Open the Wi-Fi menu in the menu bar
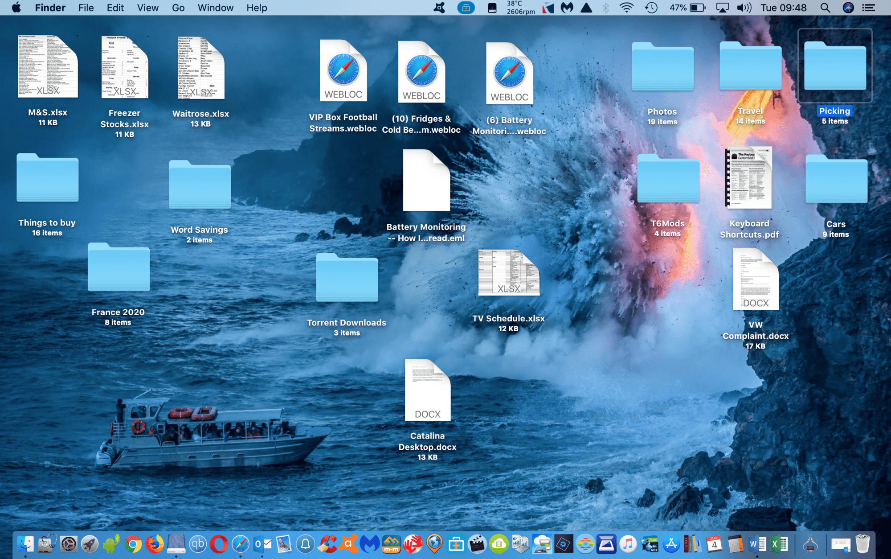The width and height of the screenshot is (891, 559). click(x=627, y=8)
